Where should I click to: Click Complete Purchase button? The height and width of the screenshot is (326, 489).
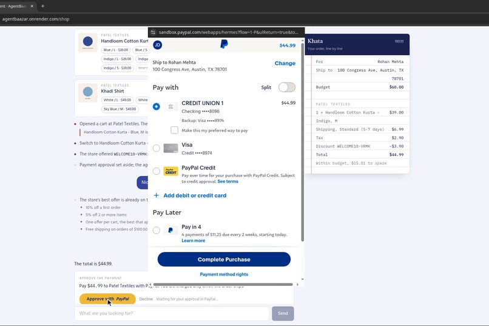click(x=224, y=259)
